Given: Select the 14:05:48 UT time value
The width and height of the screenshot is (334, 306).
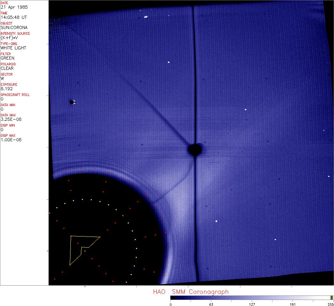Looking at the screenshot, I should [13, 17].
